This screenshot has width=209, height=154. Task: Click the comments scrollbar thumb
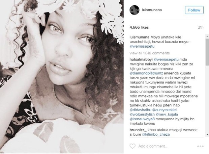[207, 51]
